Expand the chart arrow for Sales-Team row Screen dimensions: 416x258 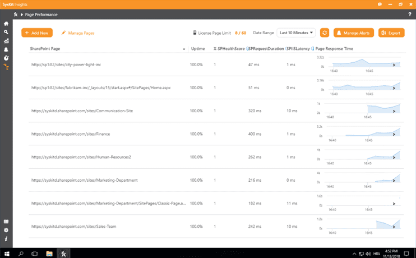coord(394,227)
